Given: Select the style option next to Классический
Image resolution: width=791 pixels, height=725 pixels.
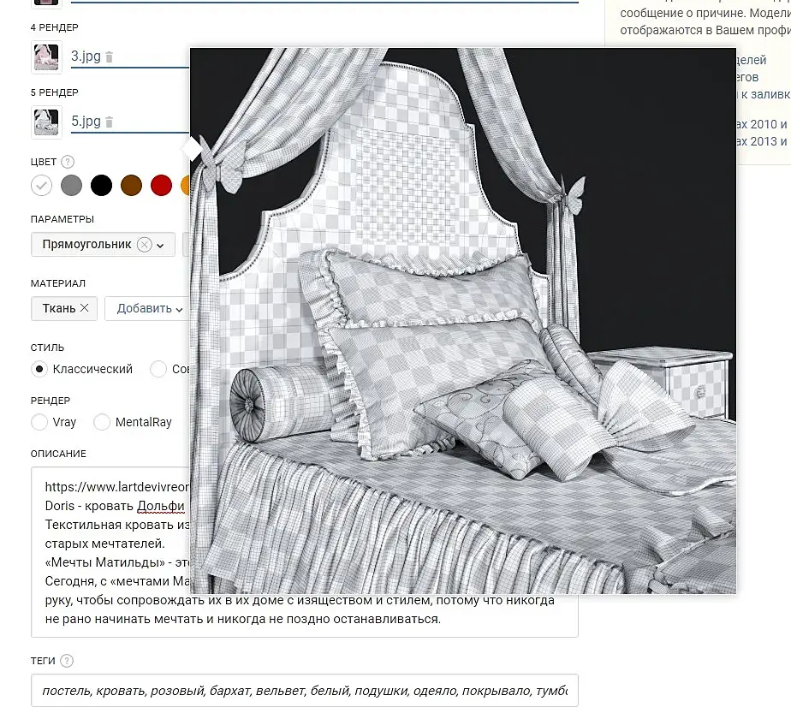Looking at the screenshot, I should coord(158,369).
